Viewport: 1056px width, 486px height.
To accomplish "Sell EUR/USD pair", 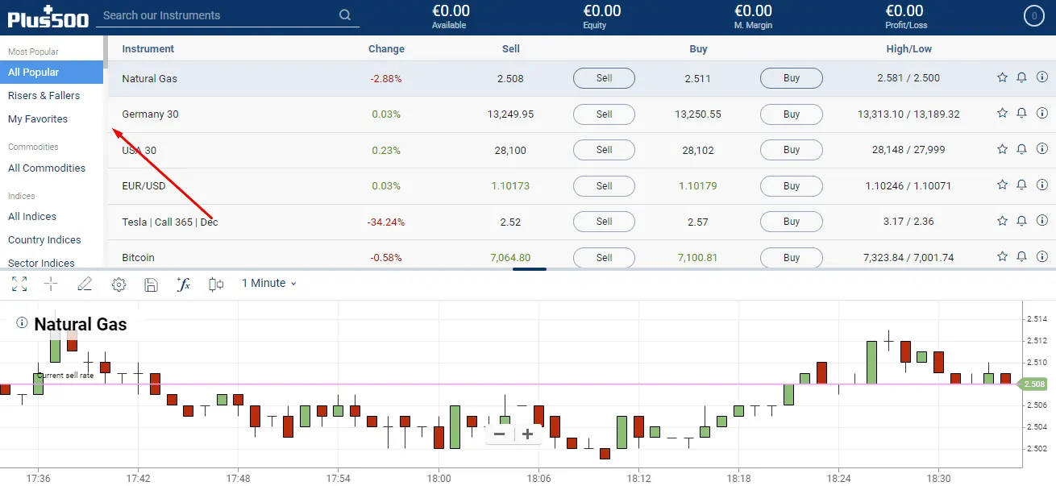I will coord(604,185).
